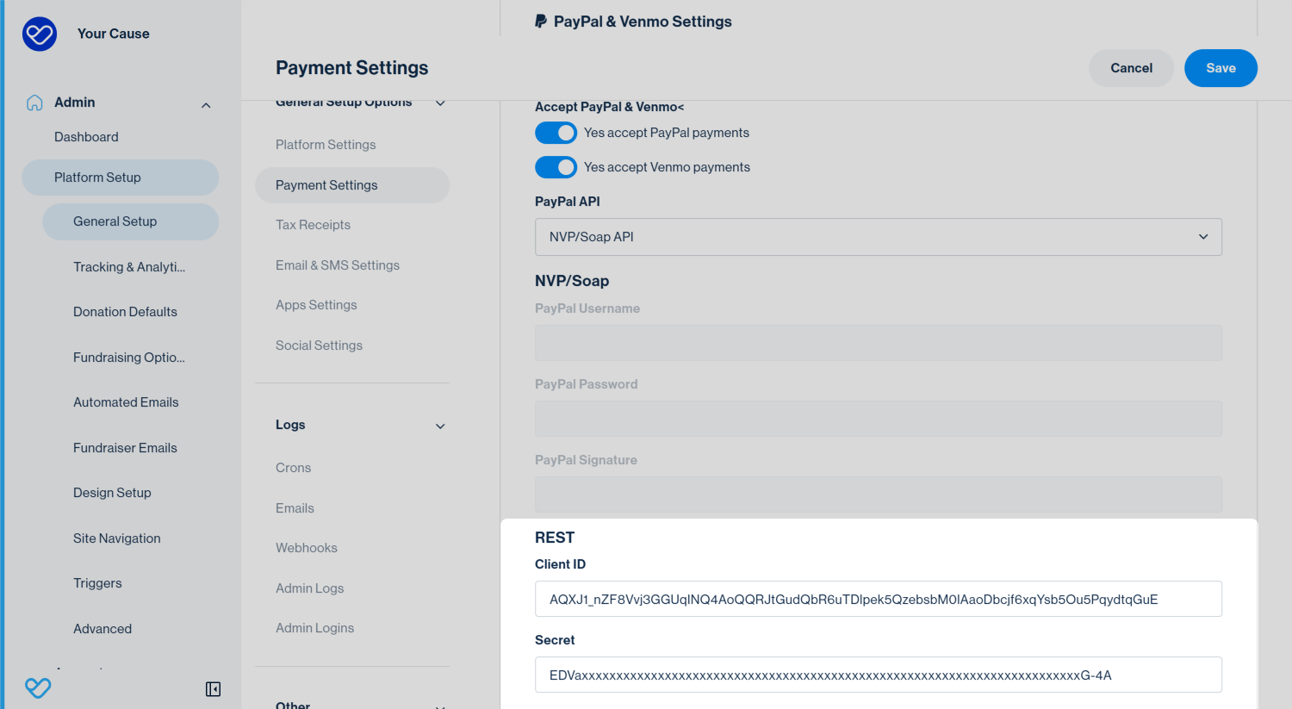Toggle Yes accept Venmo payments switch
The width and height of the screenshot is (1292, 709).
pos(556,167)
